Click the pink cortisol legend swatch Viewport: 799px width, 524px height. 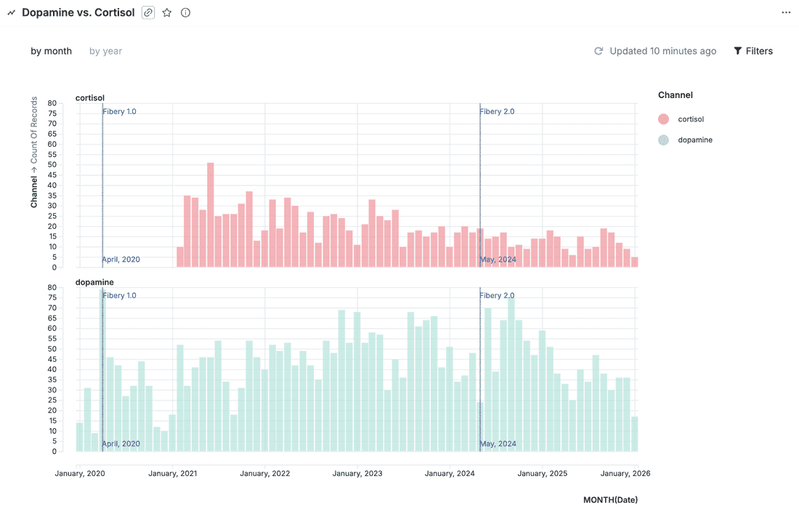pyautogui.click(x=663, y=119)
